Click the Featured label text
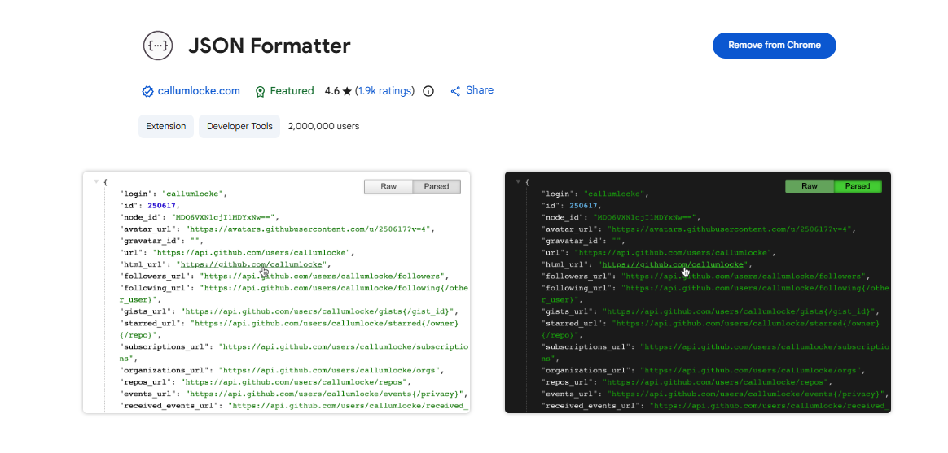This screenshot has height=453, width=948. pos(292,91)
